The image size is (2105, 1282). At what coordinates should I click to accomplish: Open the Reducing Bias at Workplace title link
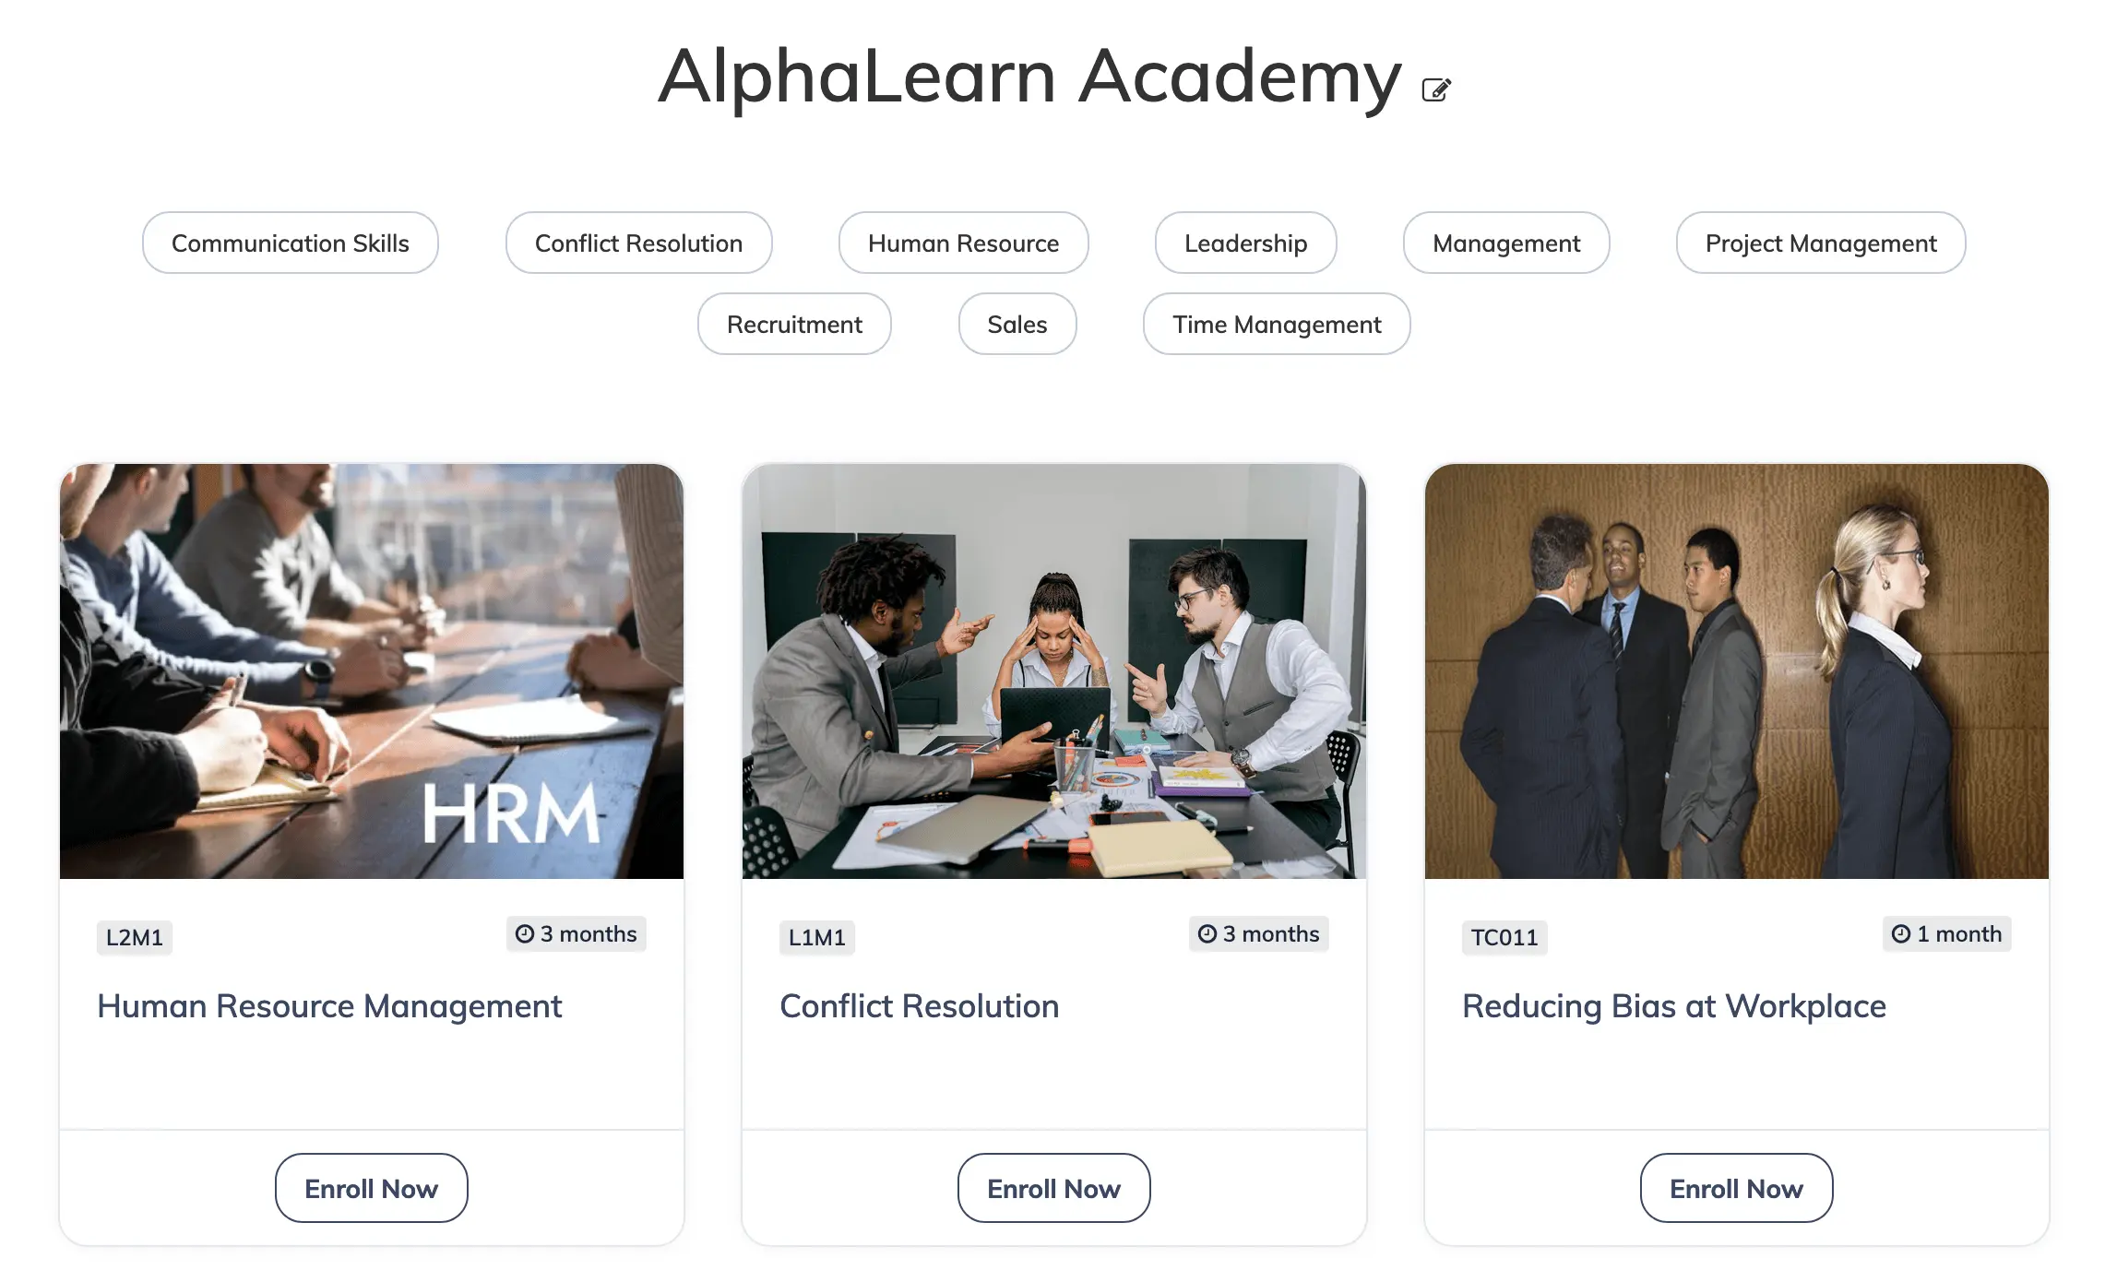[1674, 1006]
